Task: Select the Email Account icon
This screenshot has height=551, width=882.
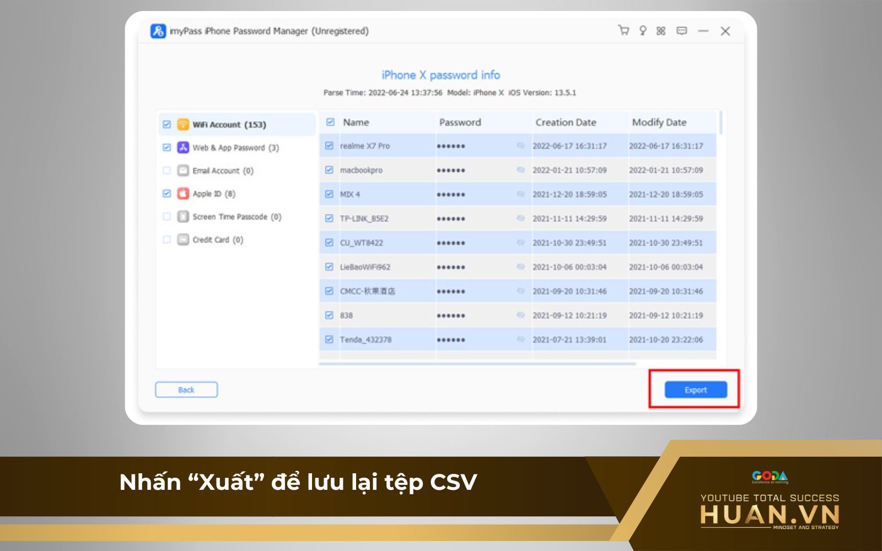Action: (183, 171)
